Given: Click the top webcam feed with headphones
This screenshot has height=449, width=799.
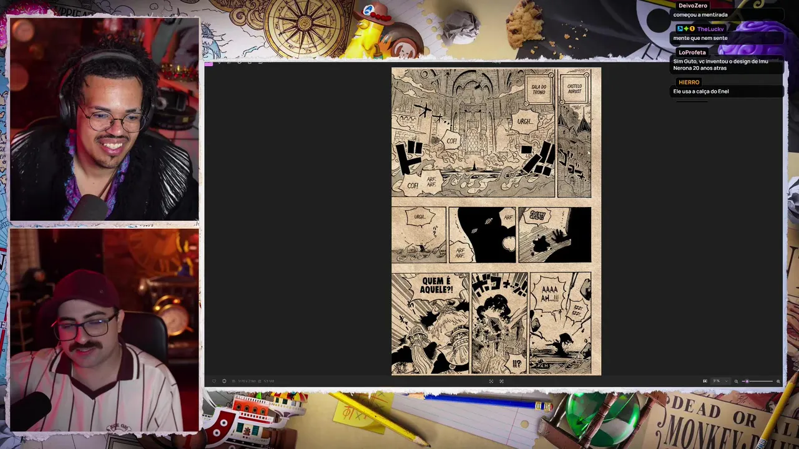Looking at the screenshot, I should coord(104,119).
